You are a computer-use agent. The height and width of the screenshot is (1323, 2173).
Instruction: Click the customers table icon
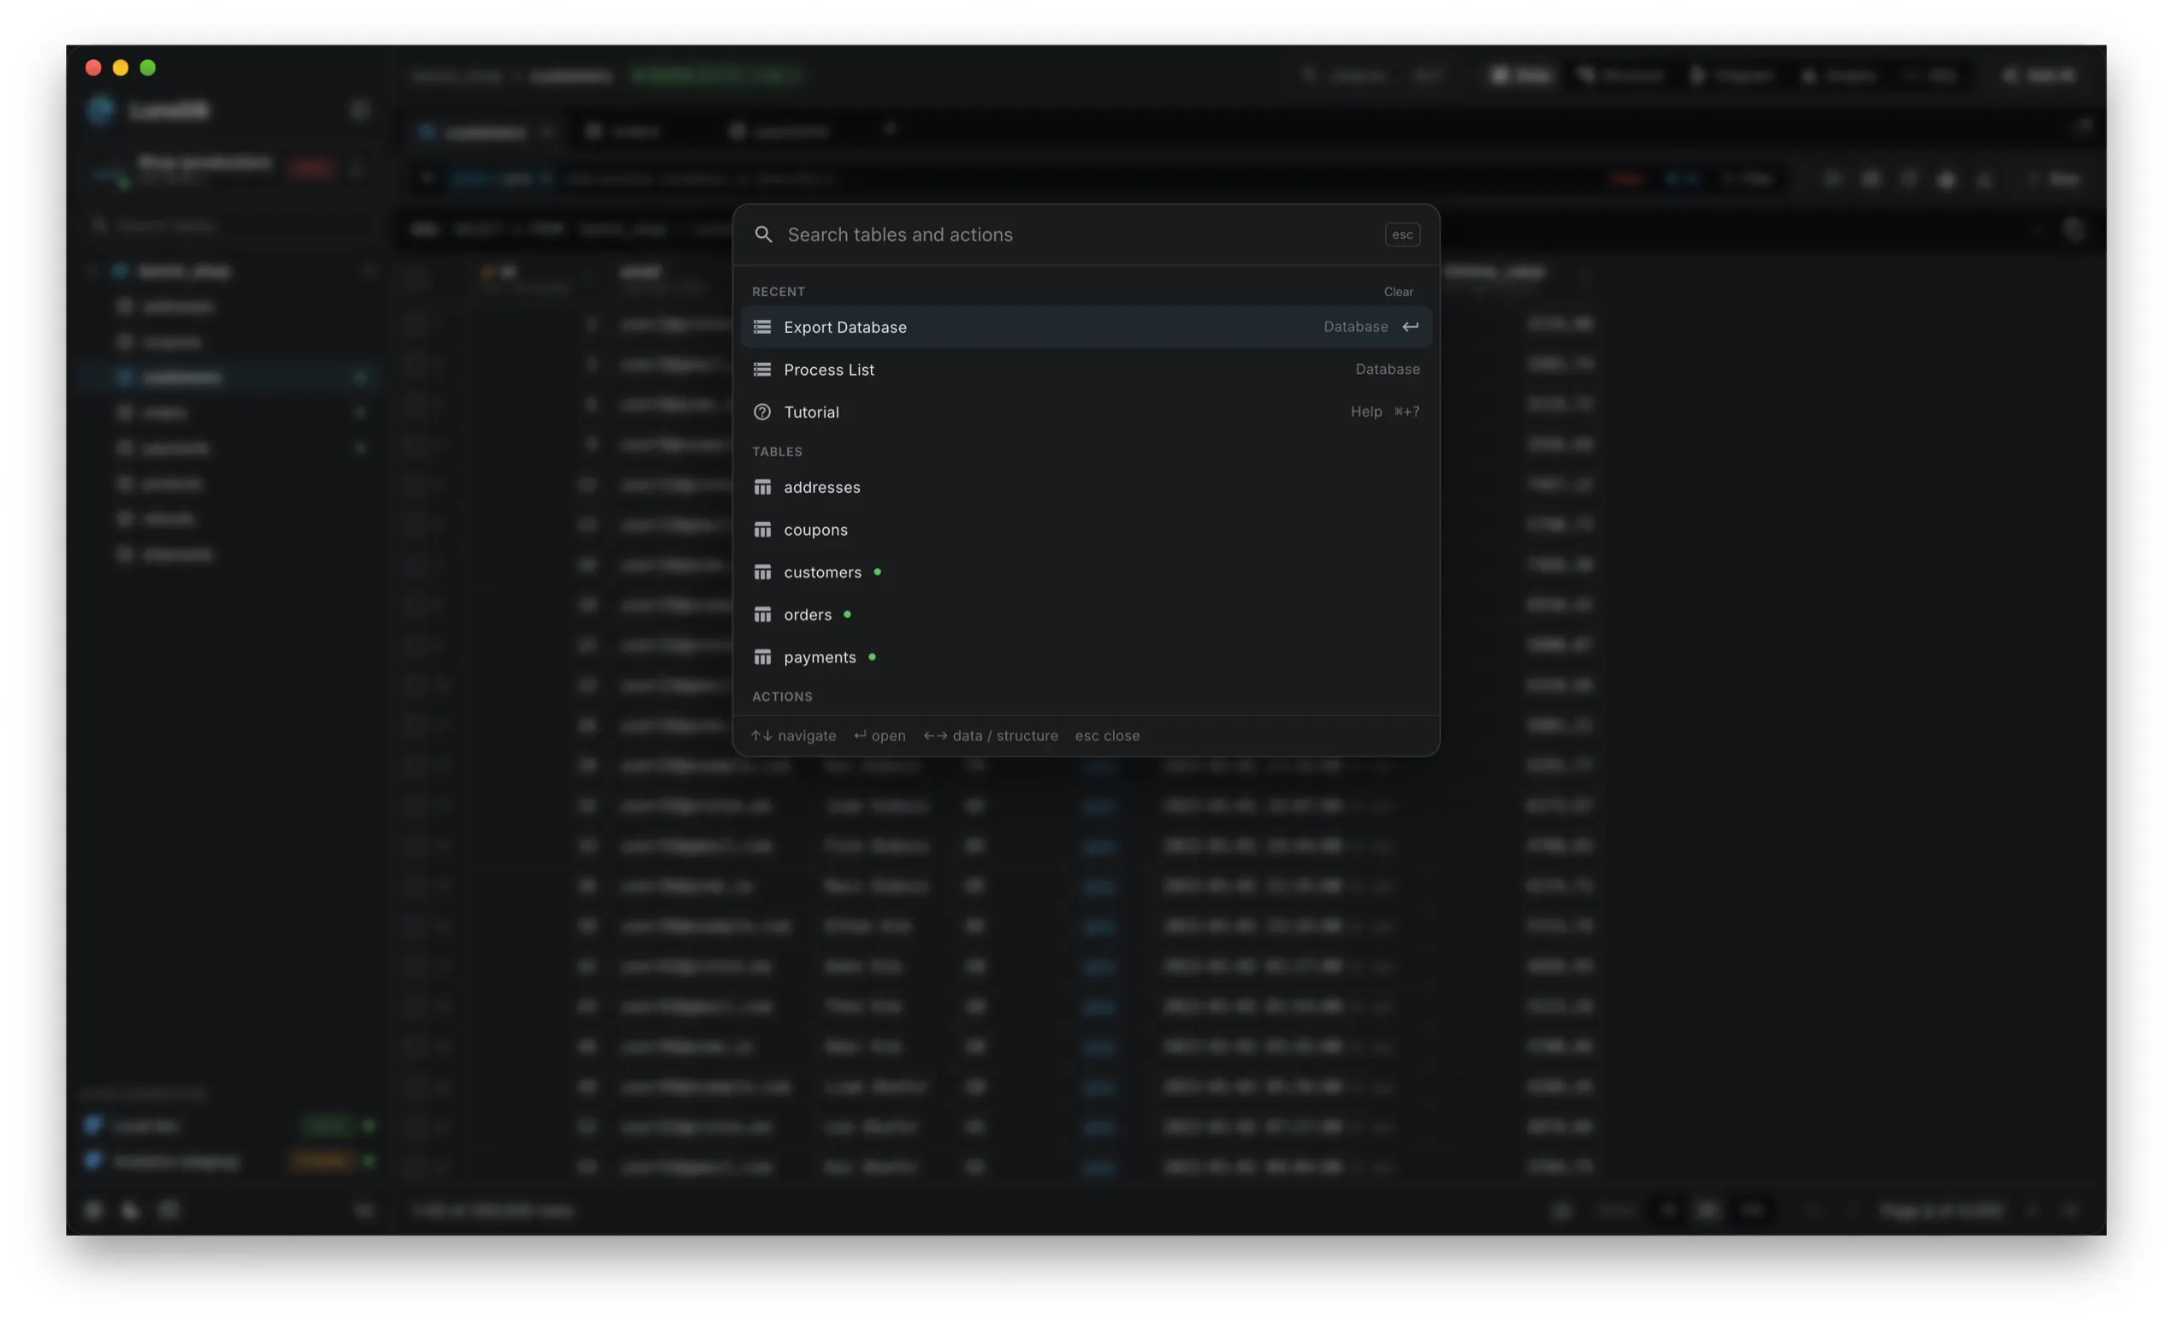(x=762, y=573)
